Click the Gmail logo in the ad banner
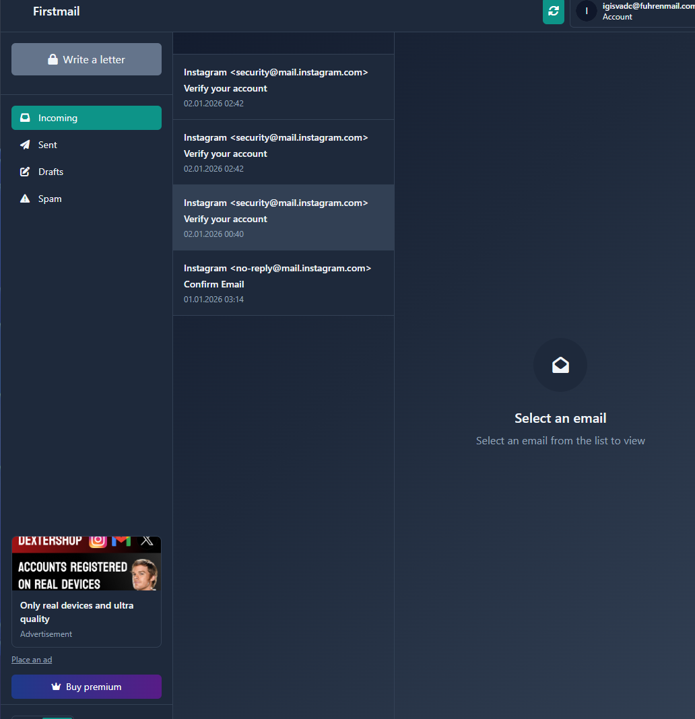The width and height of the screenshot is (695, 719). (121, 541)
